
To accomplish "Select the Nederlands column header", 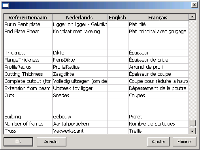I will click(x=80, y=17).
